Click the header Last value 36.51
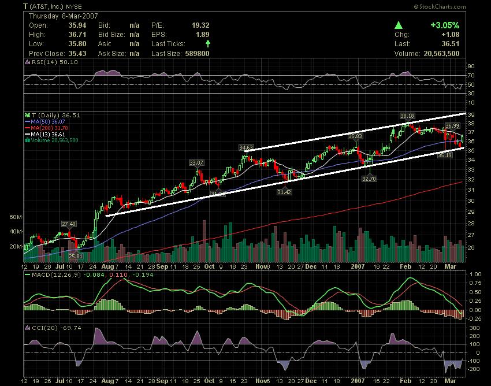Screen dimensions: 491x386 451,44
